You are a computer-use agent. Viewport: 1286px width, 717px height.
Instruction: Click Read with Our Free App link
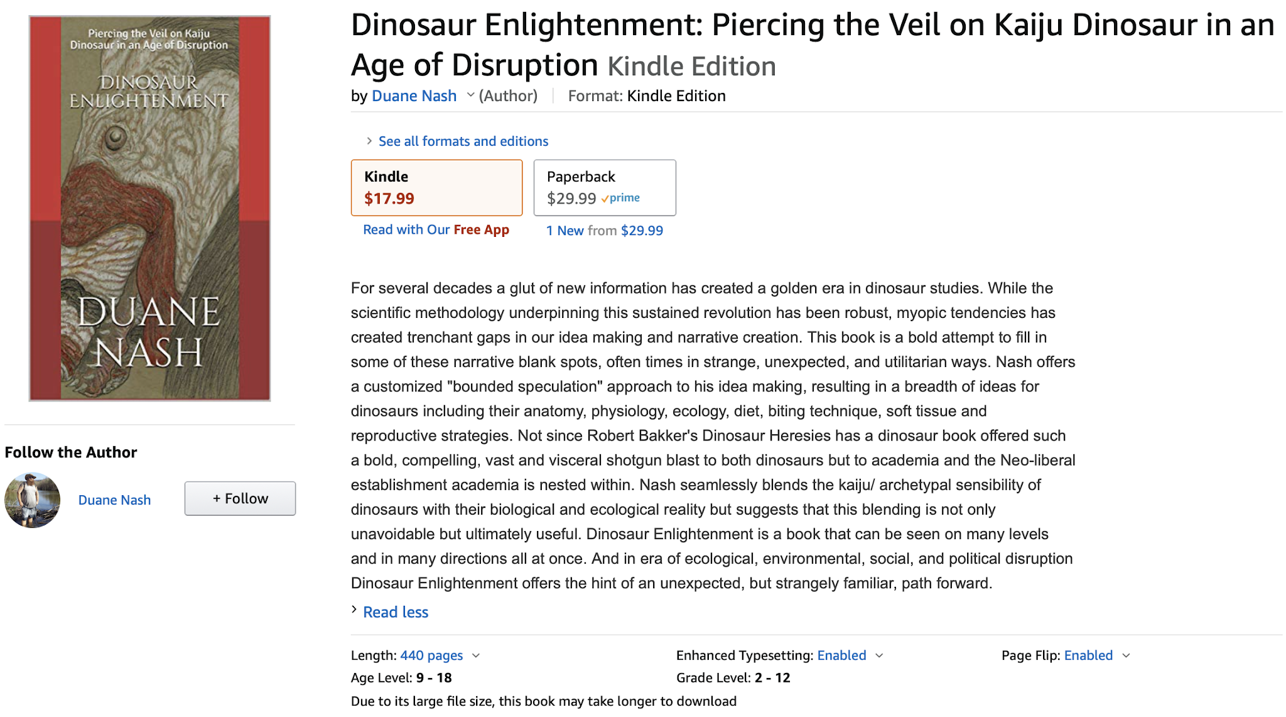[x=436, y=230]
